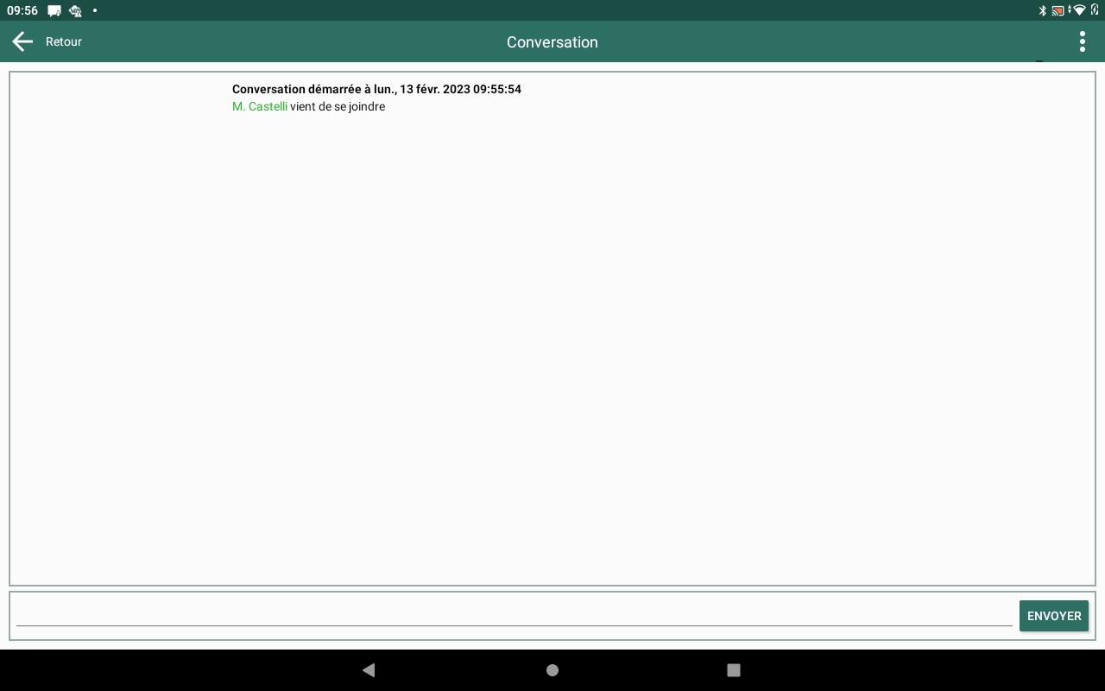Tap the chat message notification icon
1105x691 pixels.
pyautogui.click(x=54, y=10)
